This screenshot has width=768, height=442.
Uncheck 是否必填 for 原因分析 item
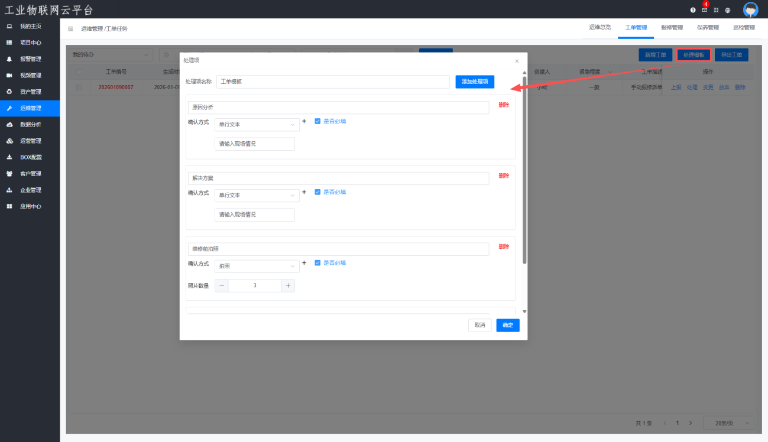[317, 121]
